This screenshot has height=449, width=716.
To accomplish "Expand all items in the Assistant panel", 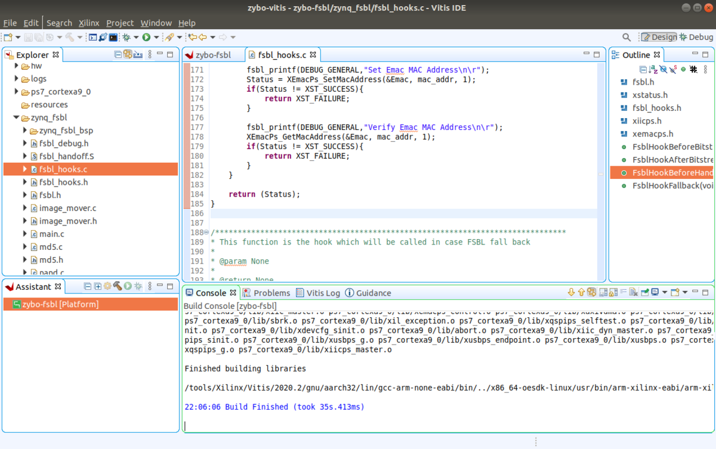I will 97,286.
